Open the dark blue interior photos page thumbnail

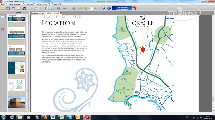coord(17,68)
